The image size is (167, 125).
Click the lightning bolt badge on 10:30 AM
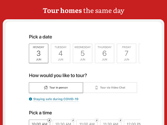pyautogui.click(x=73, y=120)
